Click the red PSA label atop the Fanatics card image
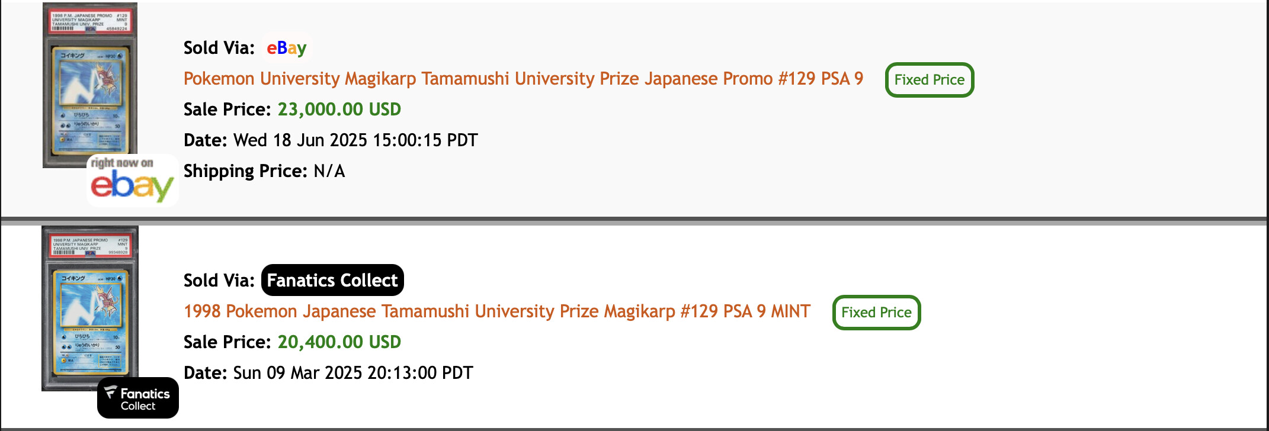 pos(90,246)
